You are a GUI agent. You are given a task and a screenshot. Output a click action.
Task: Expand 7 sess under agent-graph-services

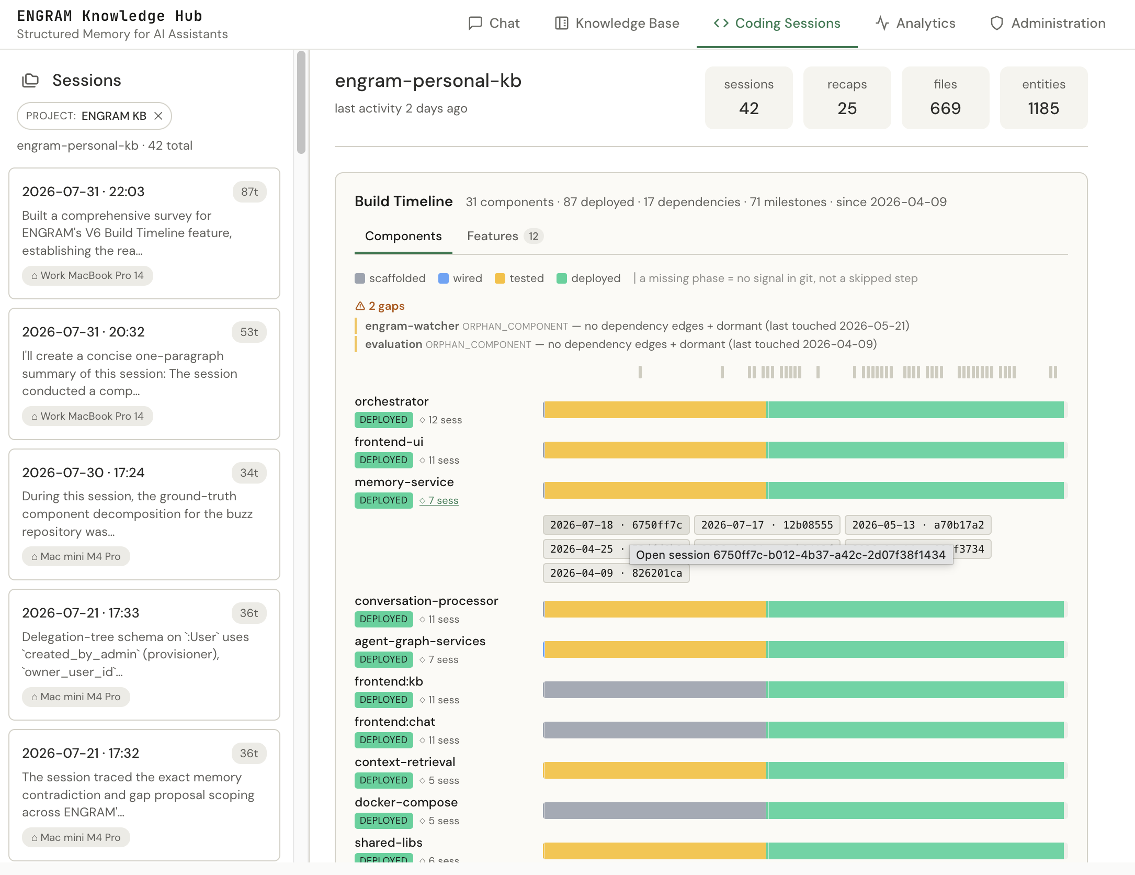[x=439, y=660]
